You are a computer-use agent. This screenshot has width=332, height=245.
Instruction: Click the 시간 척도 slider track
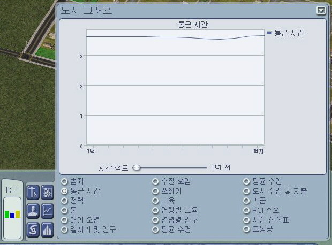click(x=170, y=168)
